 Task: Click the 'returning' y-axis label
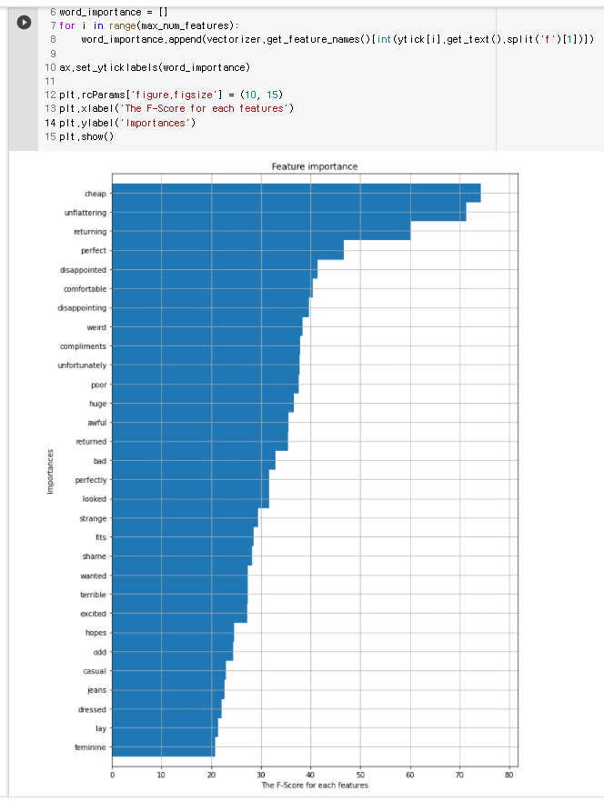[x=90, y=232]
